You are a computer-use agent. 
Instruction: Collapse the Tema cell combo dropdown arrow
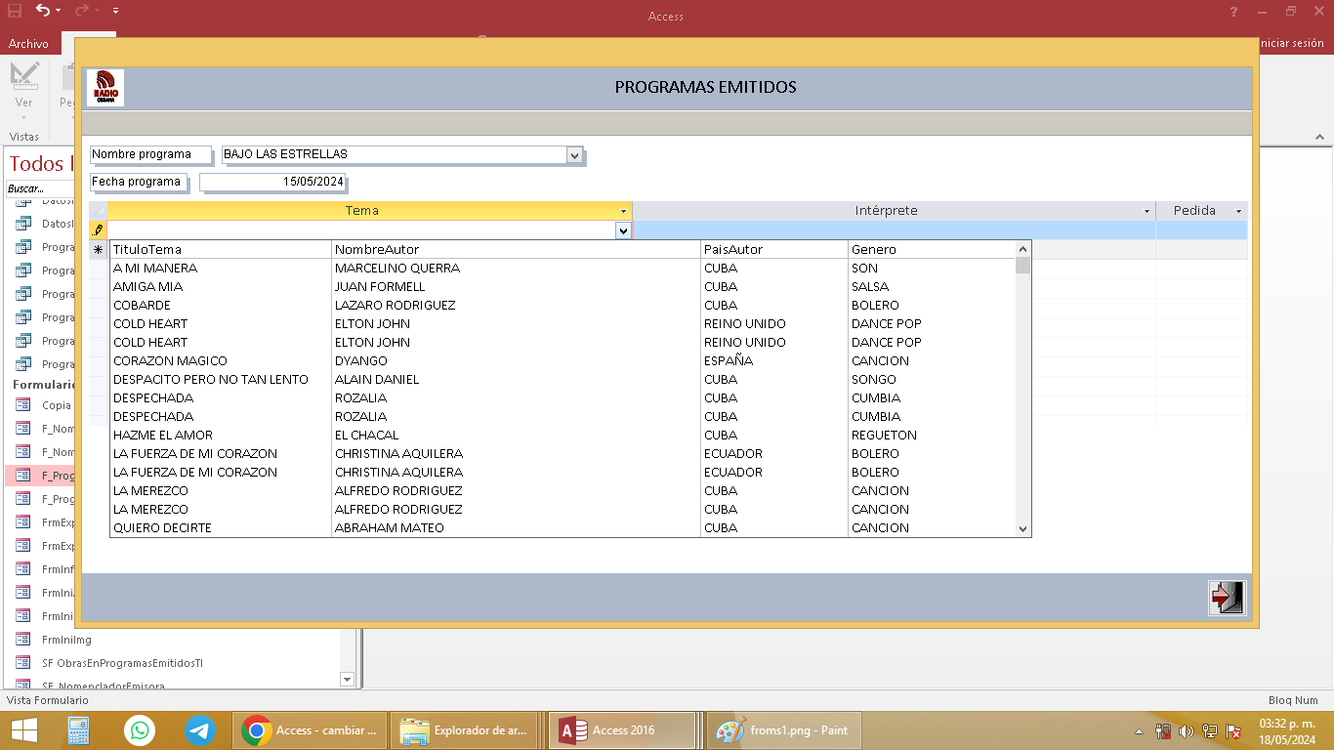click(x=623, y=230)
